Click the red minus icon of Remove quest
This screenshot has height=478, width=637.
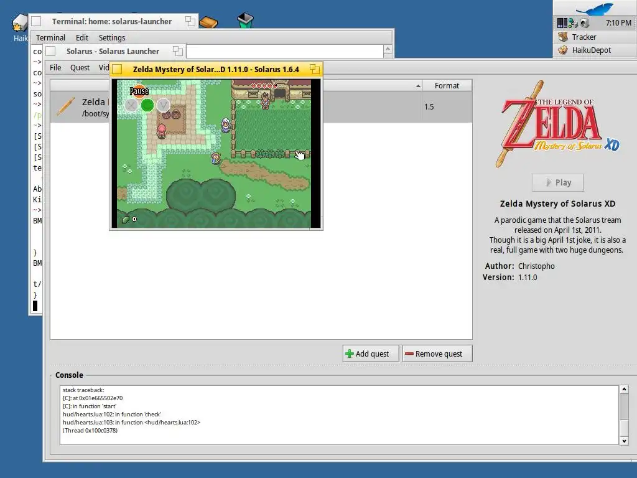pyautogui.click(x=409, y=354)
